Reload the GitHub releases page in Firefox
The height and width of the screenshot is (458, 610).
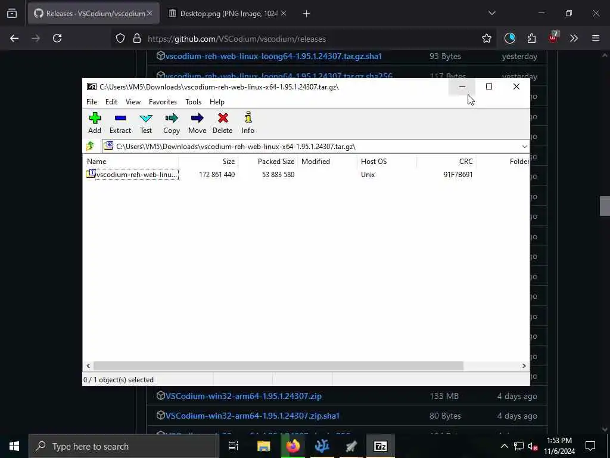tap(57, 38)
